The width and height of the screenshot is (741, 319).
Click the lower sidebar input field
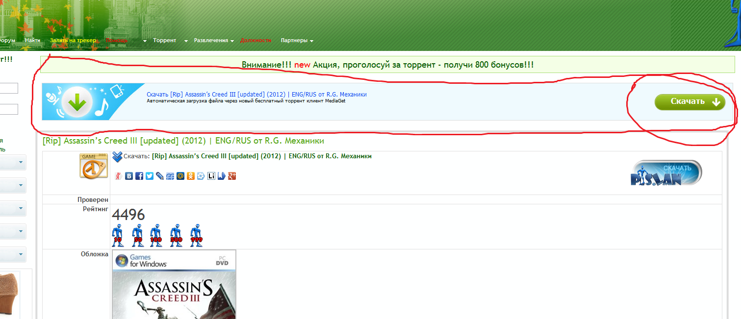point(8,109)
